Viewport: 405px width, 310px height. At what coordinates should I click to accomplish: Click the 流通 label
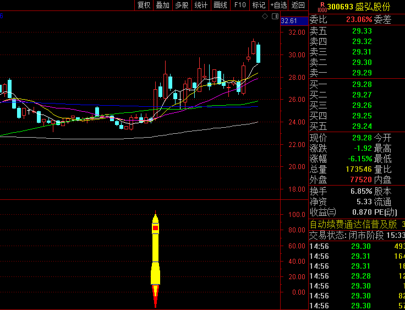pyautogui.click(x=382, y=202)
